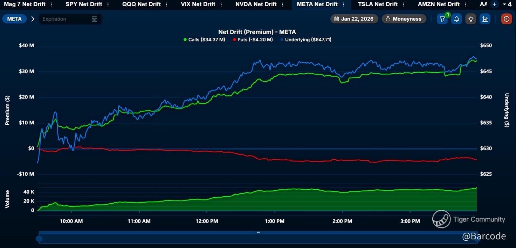Toggle Calls series in the legend
The height and width of the screenshot is (248, 516).
point(204,40)
